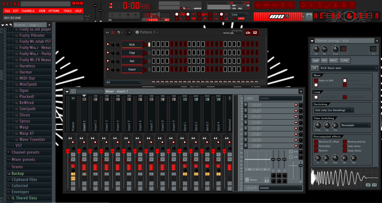Switch to the INS tab in Channel settings

click(324, 61)
